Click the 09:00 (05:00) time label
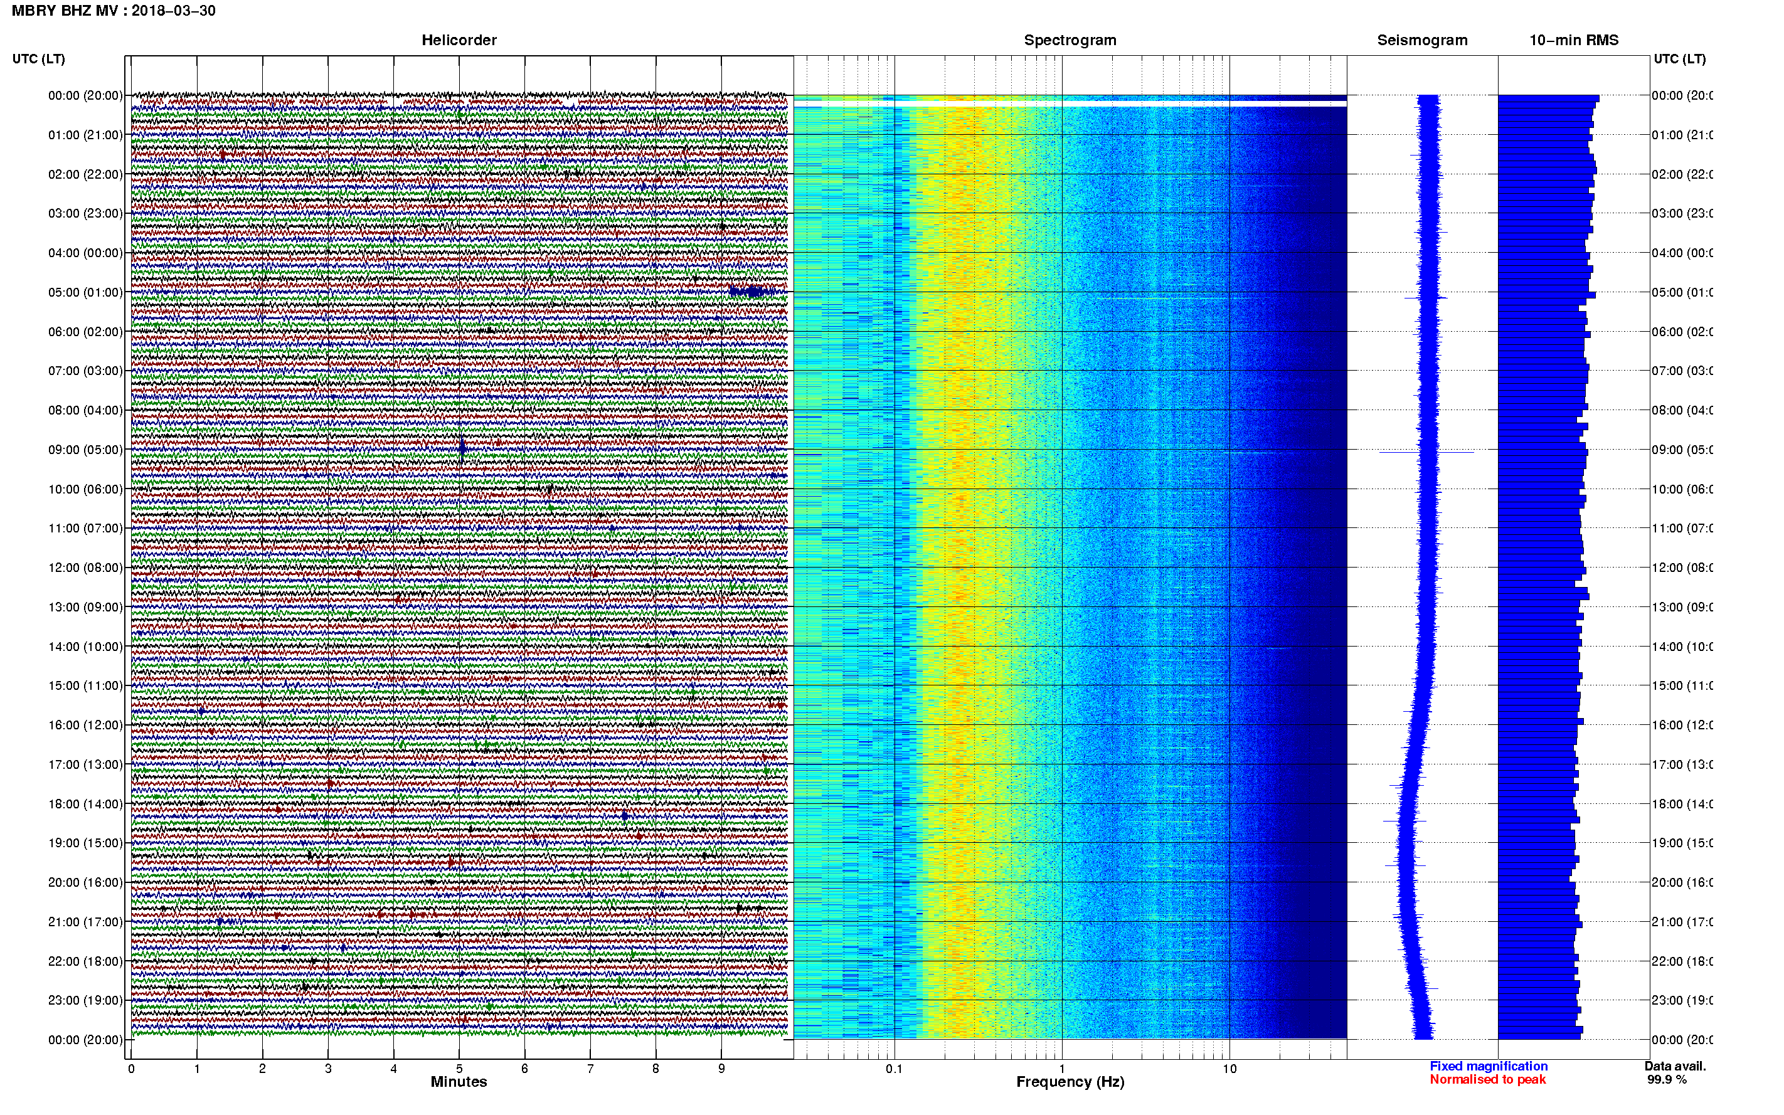The width and height of the screenshot is (1784, 1115). (x=85, y=450)
